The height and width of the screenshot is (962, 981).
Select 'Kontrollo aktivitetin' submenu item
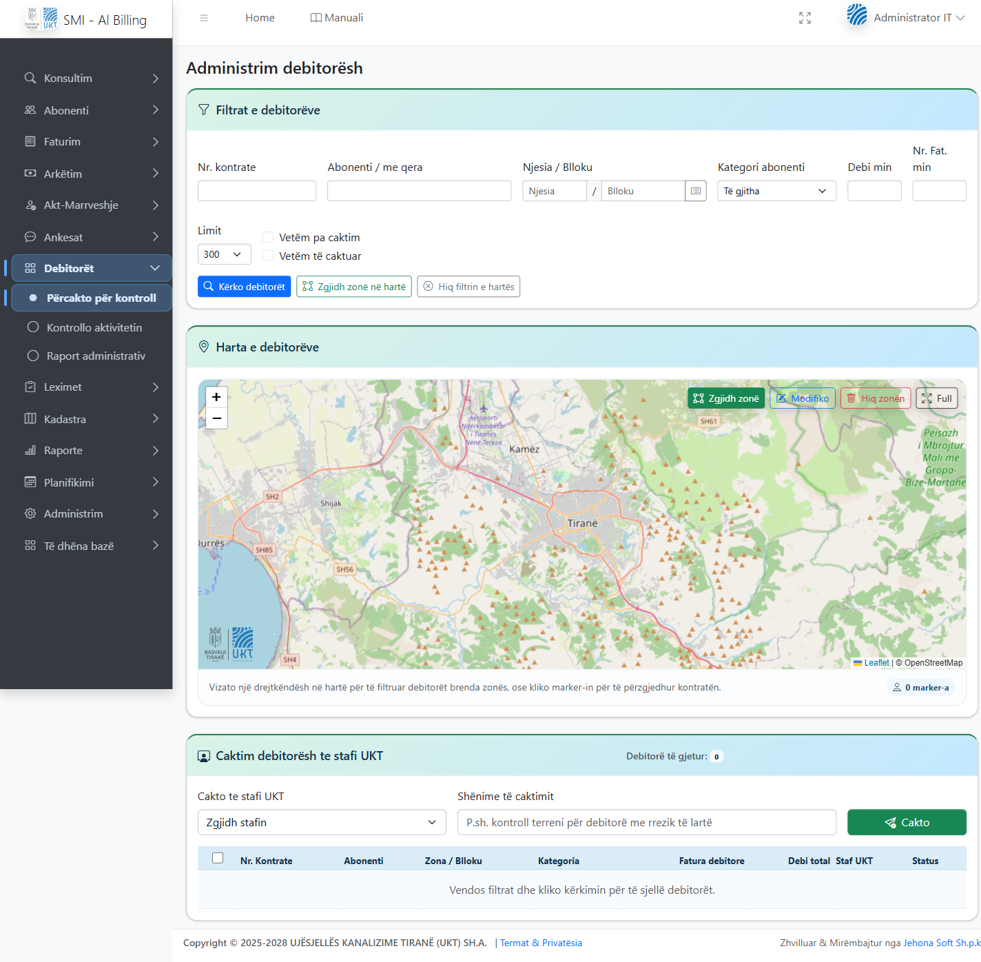pos(92,327)
